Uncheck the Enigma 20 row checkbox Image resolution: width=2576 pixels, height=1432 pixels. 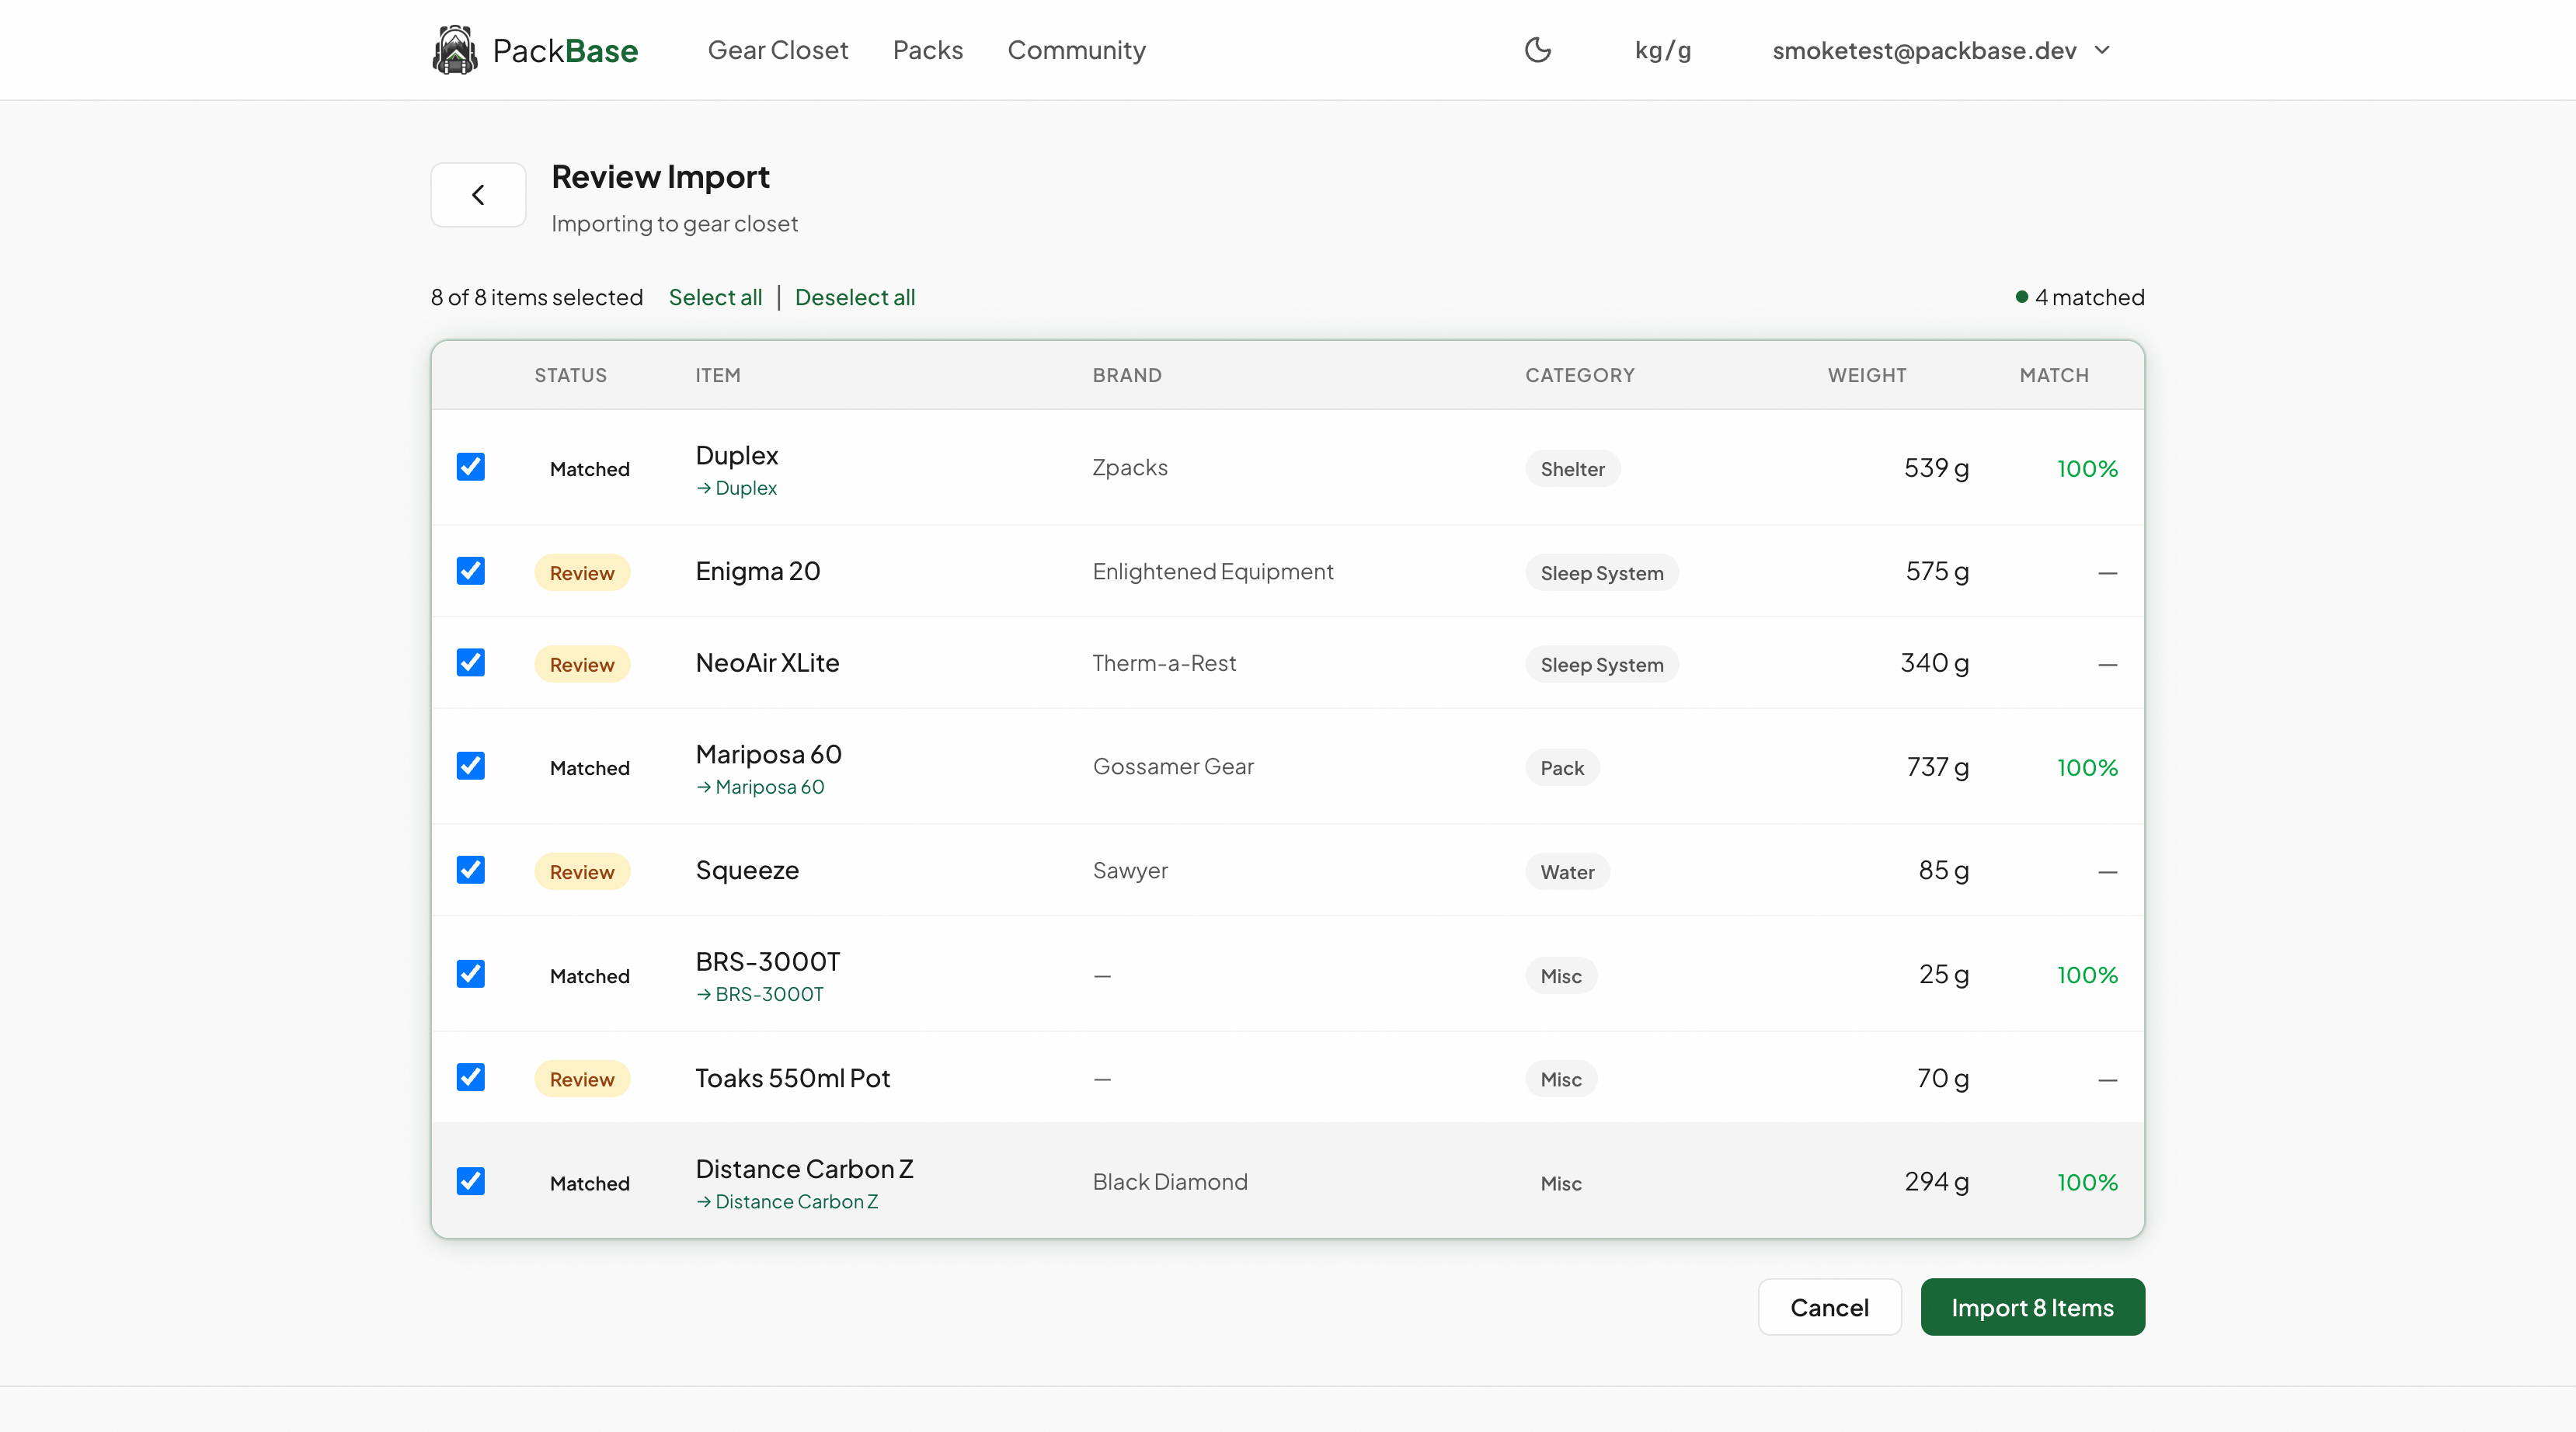click(x=471, y=571)
